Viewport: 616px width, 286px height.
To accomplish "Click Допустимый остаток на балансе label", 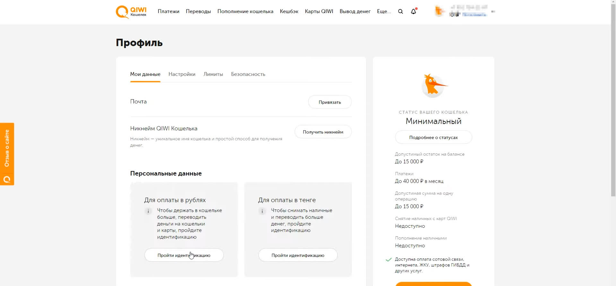I will (x=429, y=154).
